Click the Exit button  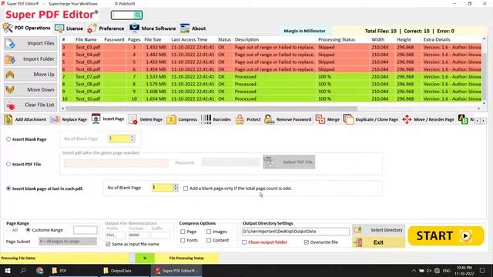point(378,242)
